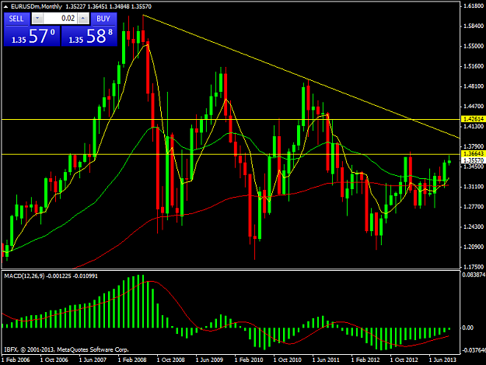Screen dimensions: 486x365
Task: Click the BUY button
Action: [x=104, y=19]
